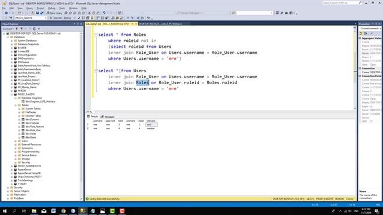383x215 pixels.
Task: Open the View menu
Action: (x=20, y=8)
